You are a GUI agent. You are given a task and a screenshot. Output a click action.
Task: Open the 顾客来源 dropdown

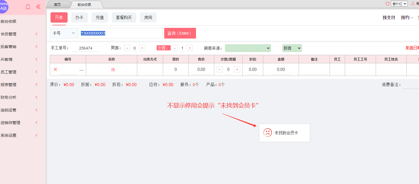[248, 48]
